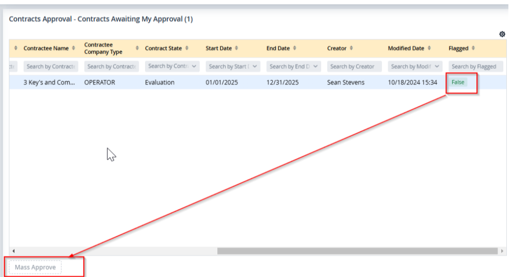
Task: Open the End Date filter dropdown
Action: click(x=315, y=66)
